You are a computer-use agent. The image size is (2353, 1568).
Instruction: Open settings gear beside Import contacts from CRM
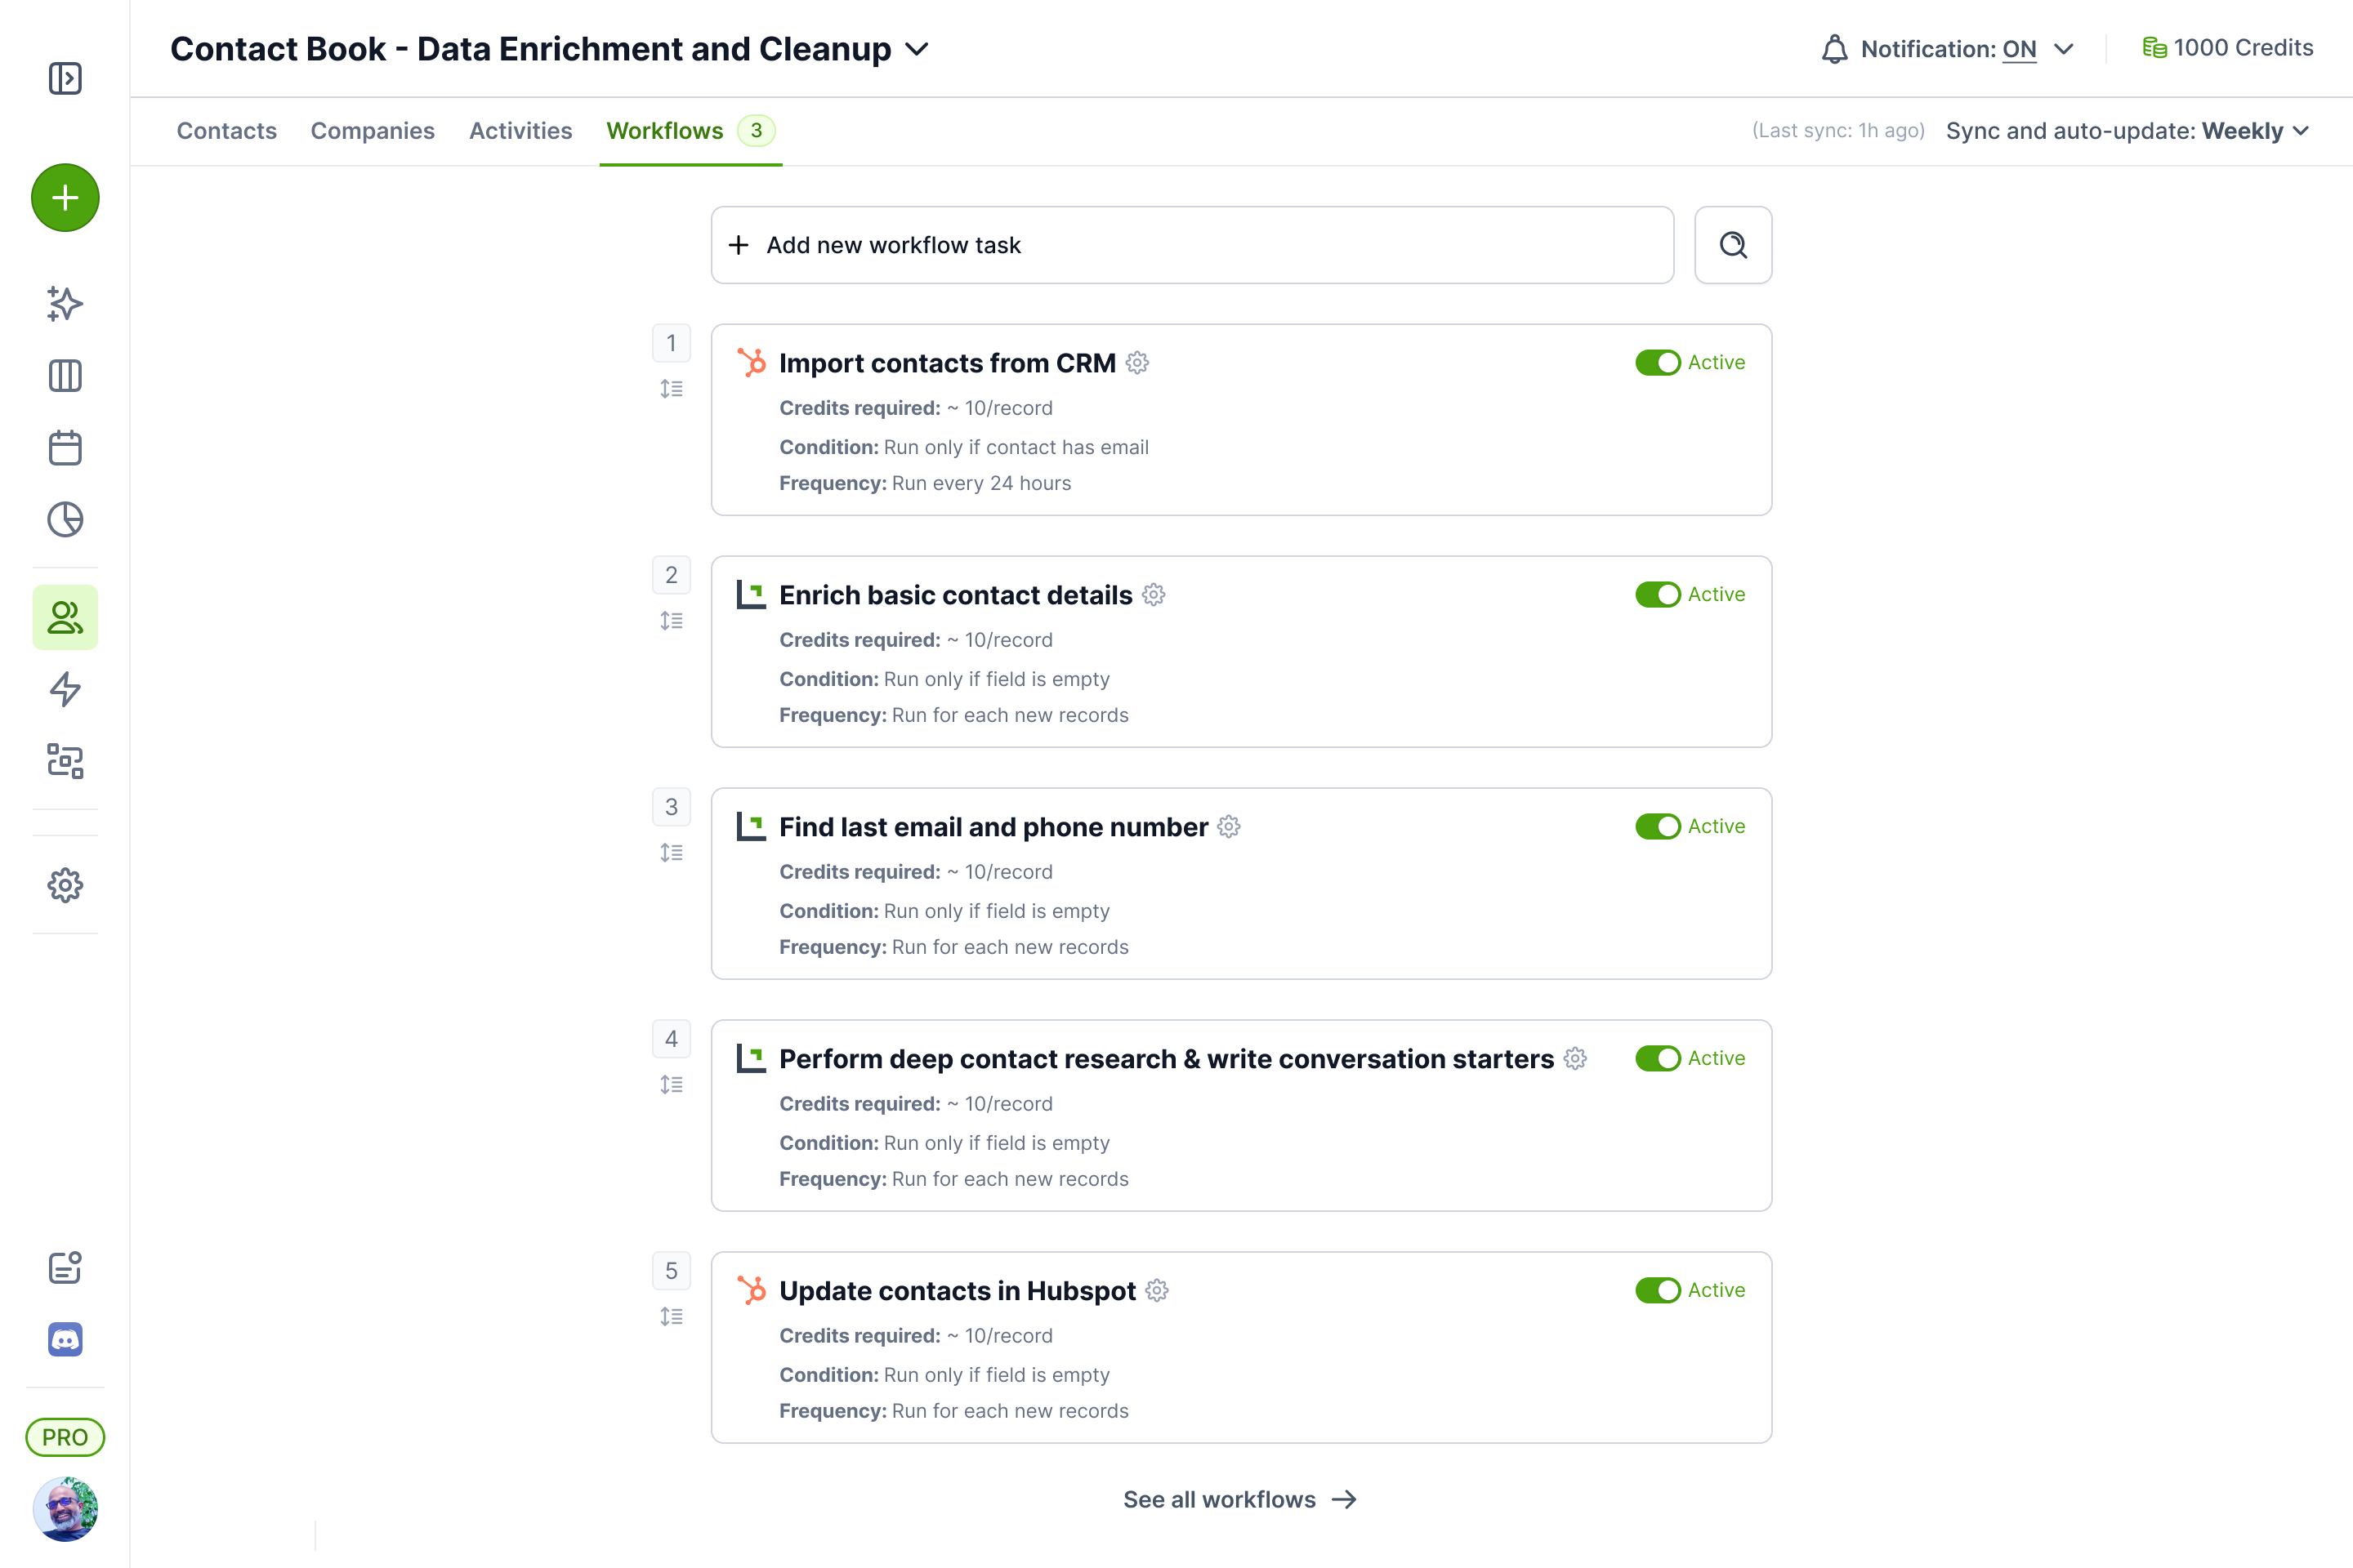click(x=1137, y=363)
